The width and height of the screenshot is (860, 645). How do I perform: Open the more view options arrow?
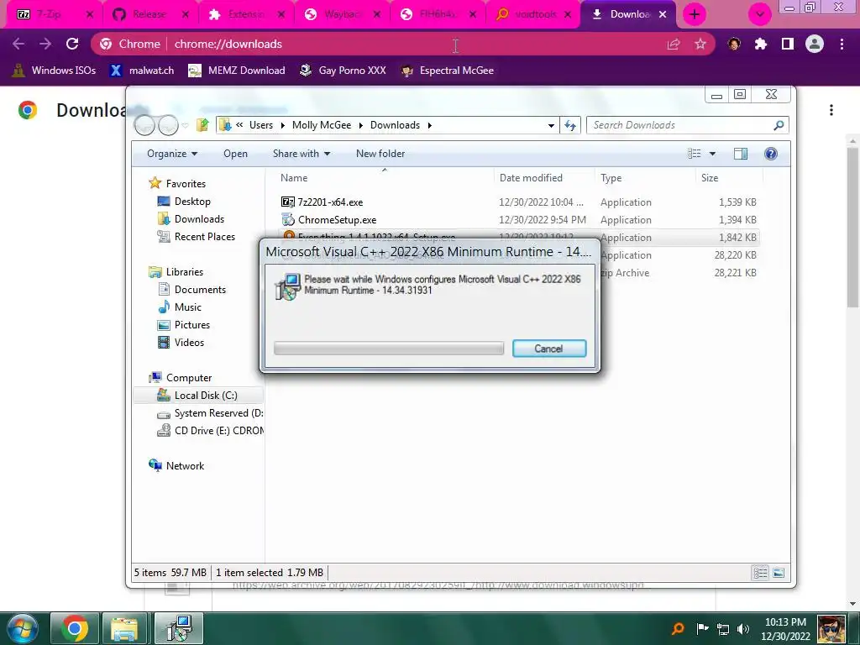pyautogui.click(x=712, y=154)
